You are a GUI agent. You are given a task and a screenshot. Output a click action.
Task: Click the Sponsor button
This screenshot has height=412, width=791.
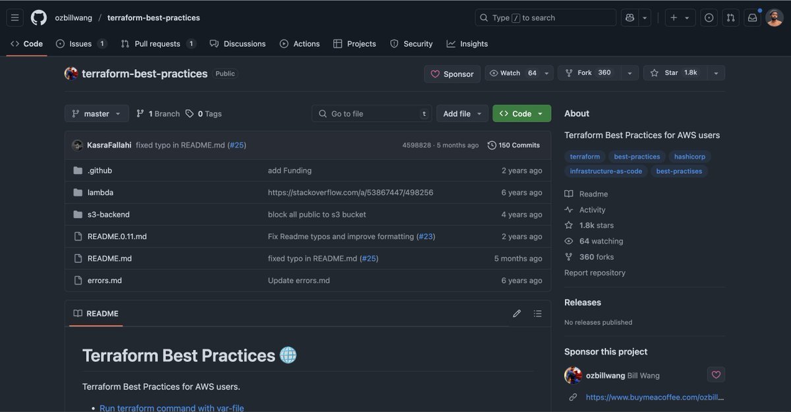(x=452, y=74)
